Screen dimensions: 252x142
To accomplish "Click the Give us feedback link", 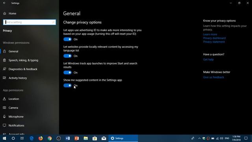I will coord(213,77).
